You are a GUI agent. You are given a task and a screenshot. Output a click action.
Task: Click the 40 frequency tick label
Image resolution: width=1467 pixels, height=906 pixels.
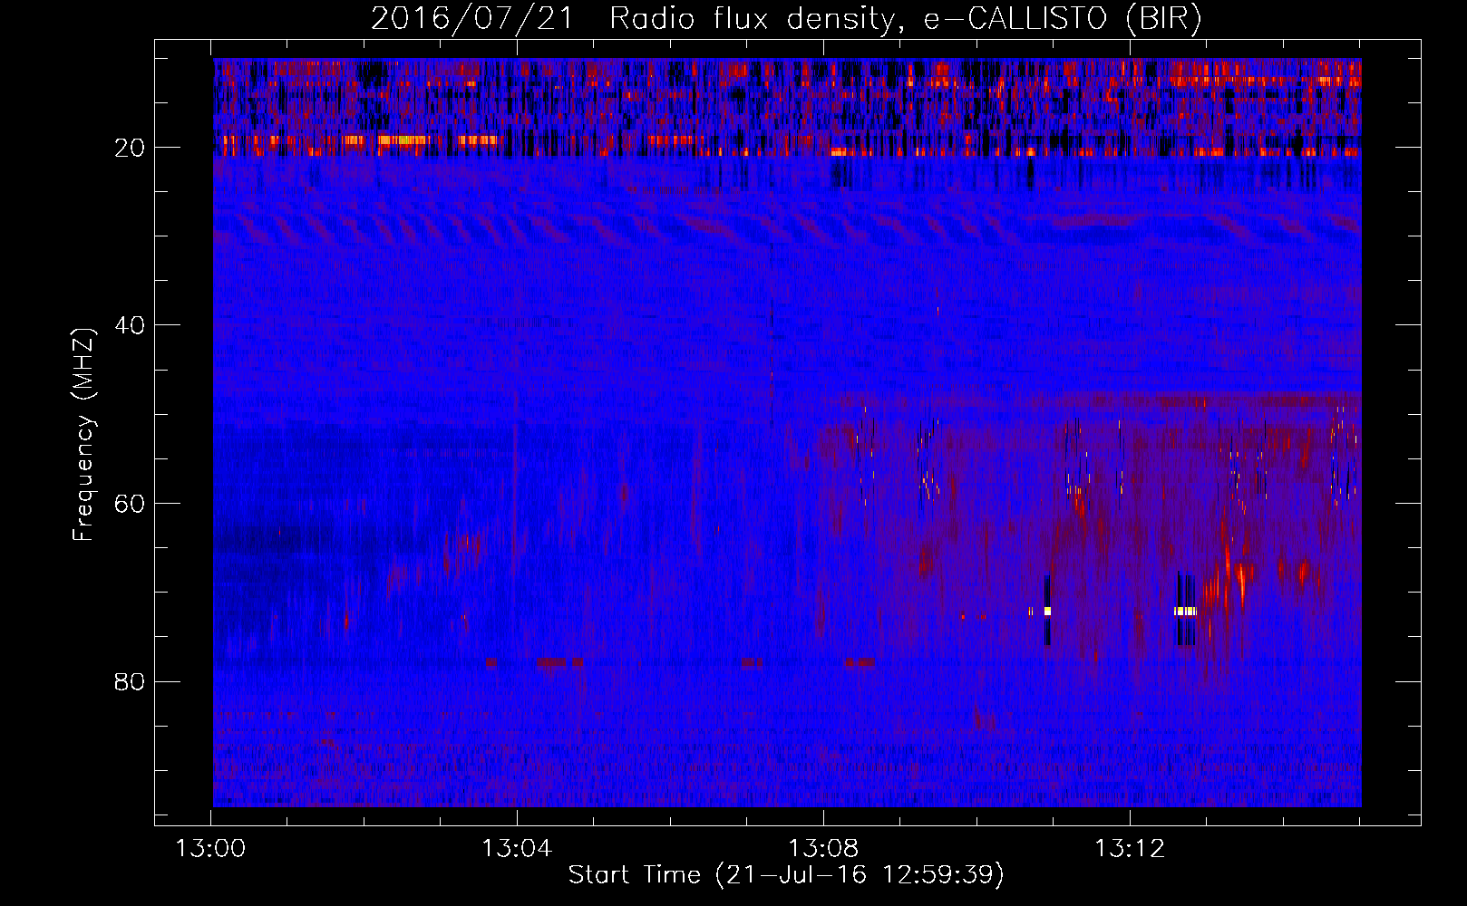point(130,325)
